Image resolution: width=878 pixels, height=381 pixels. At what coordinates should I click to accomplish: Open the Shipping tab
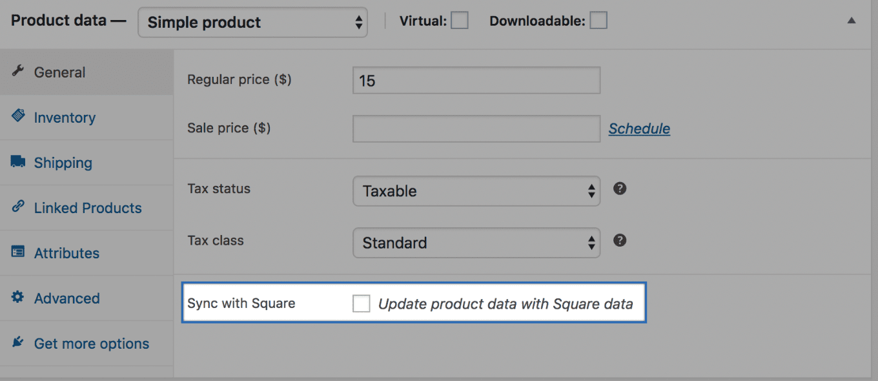(63, 163)
